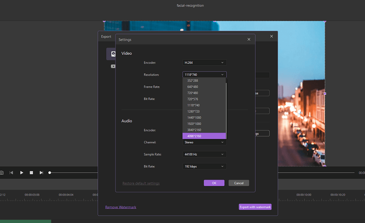This screenshot has height=223, width=365.
Task: Play the video preview
Action: [21, 172]
